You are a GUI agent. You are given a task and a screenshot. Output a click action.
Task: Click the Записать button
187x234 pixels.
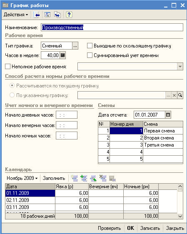[150, 228]
